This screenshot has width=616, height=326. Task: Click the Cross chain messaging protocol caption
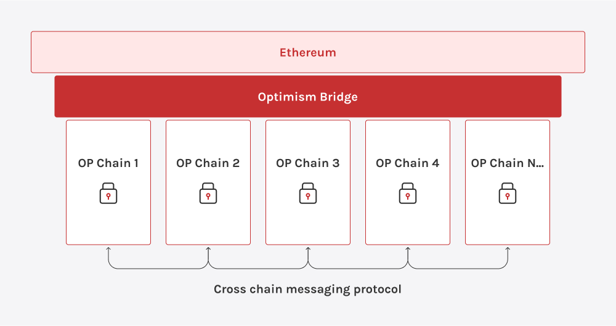click(307, 290)
